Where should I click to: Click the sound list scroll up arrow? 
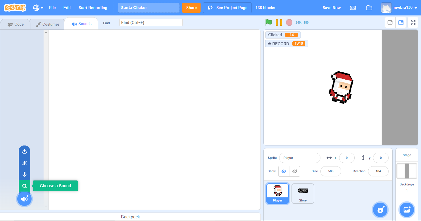[46, 32]
